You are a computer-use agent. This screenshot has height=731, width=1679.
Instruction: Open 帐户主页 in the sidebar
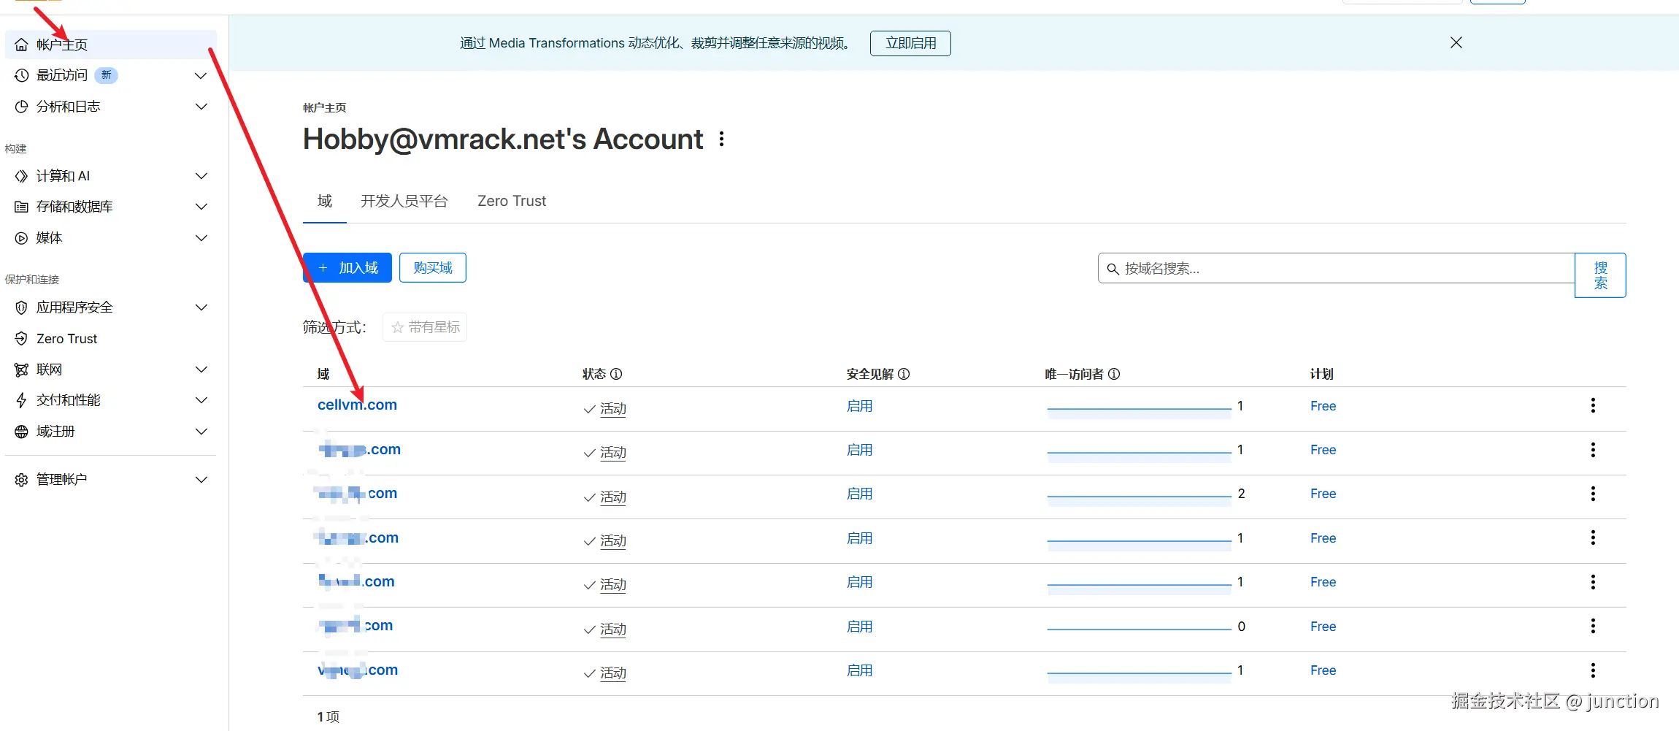tap(111, 45)
